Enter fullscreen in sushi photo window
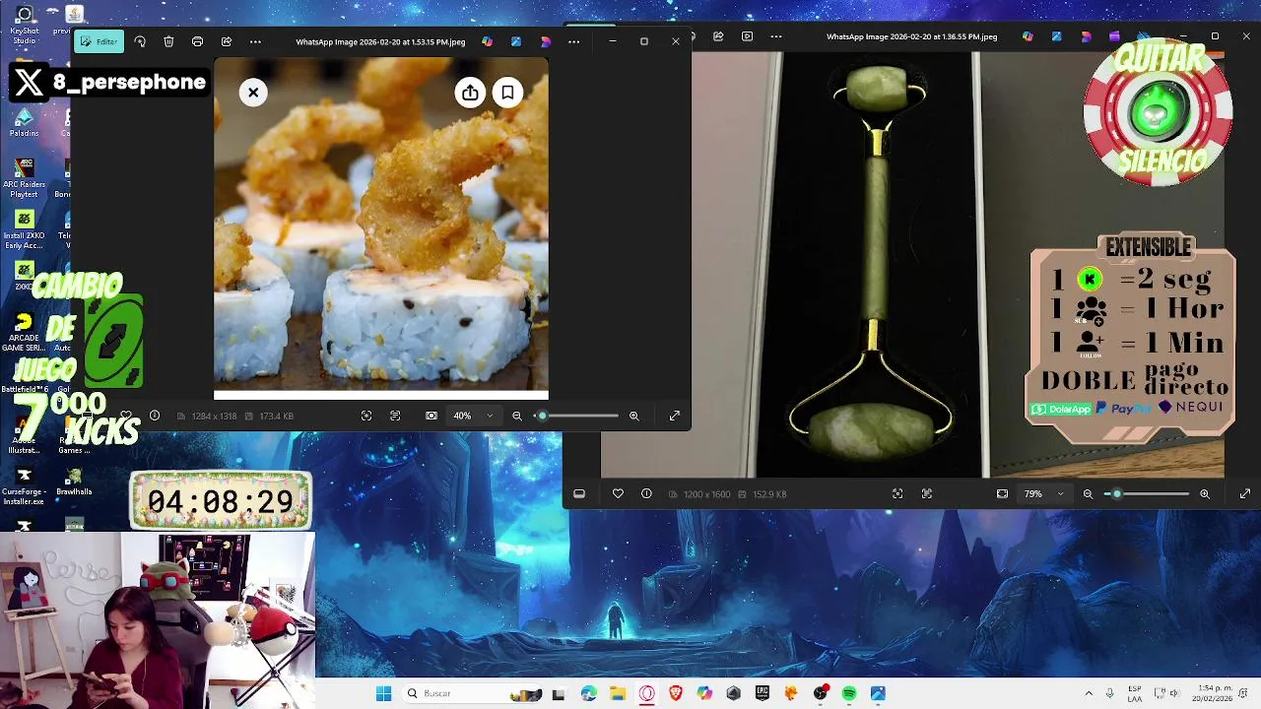This screenshot has width=1261, height=709. [675, 416]
